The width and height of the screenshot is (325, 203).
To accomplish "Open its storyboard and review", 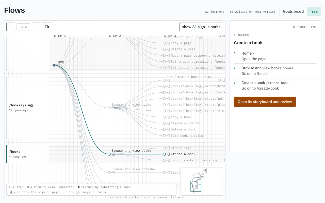I will [x=265, y=102].
